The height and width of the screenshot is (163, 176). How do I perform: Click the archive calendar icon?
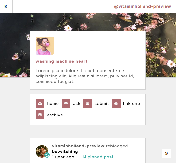(40, 115)
